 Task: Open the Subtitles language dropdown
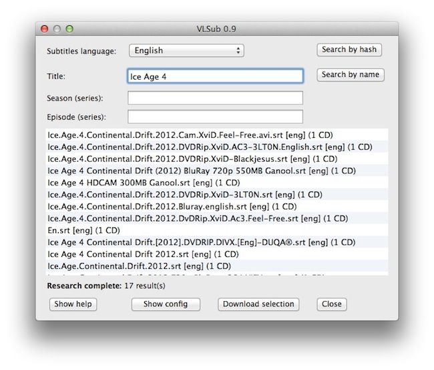(186, 50)
